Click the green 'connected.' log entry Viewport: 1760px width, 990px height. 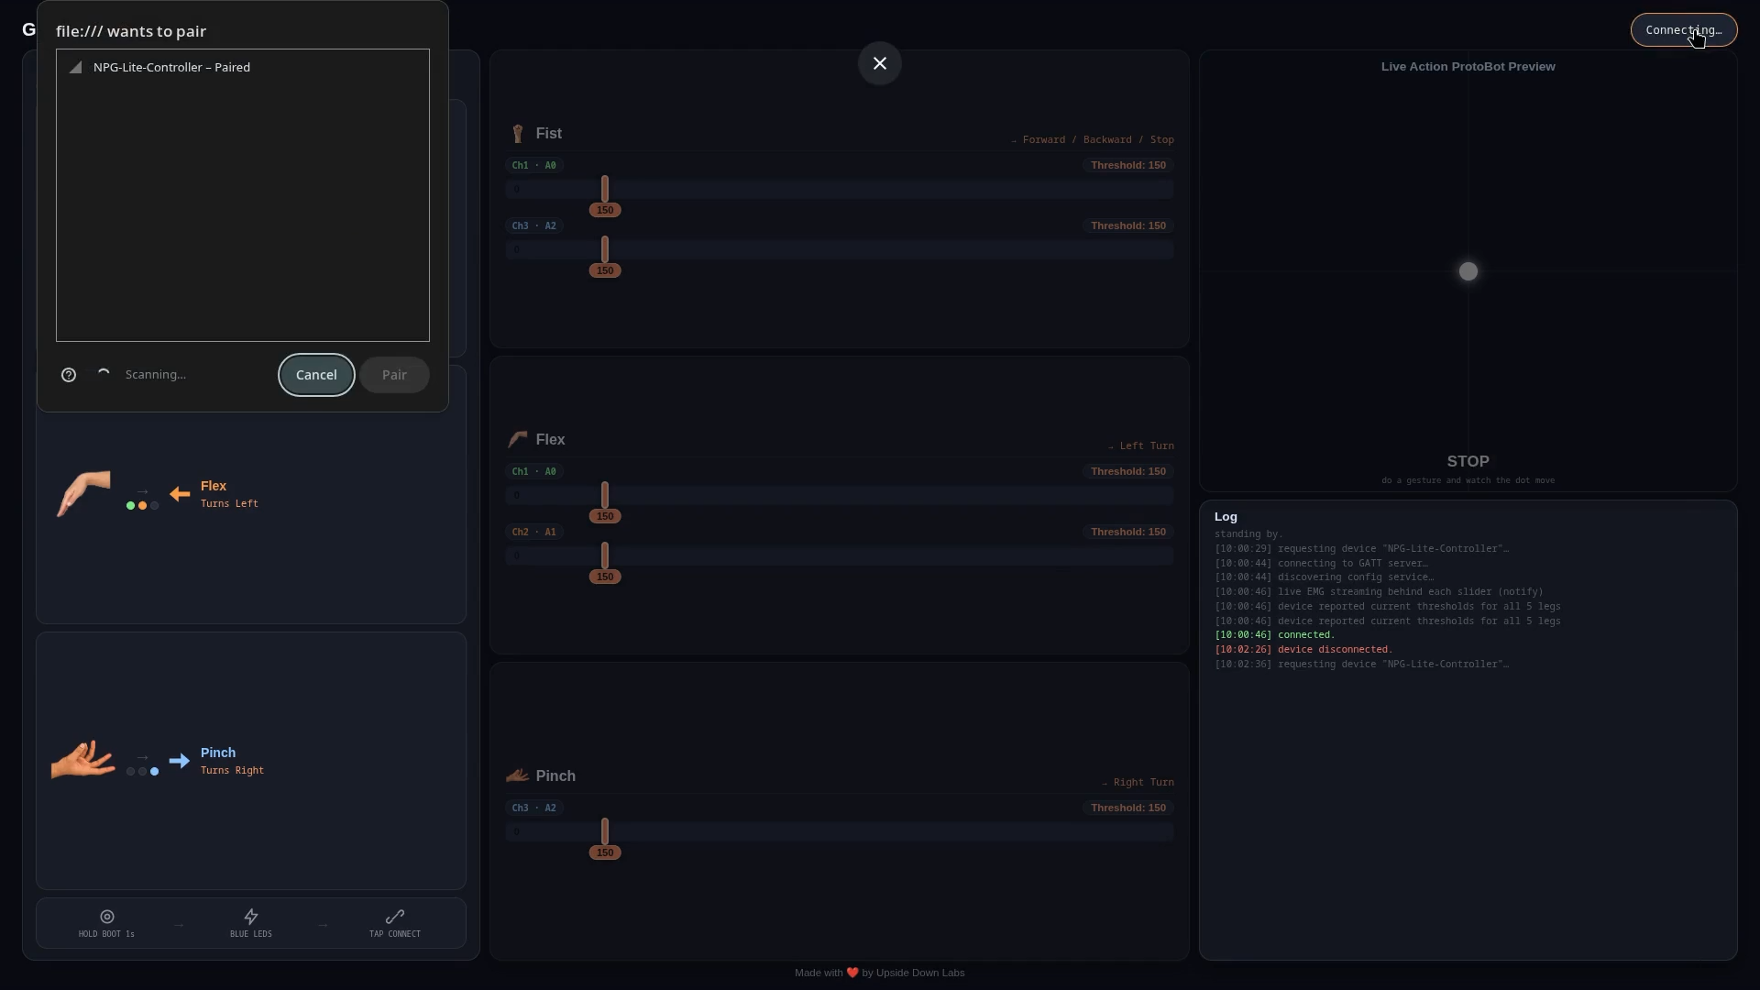[x=1275, y=635]
